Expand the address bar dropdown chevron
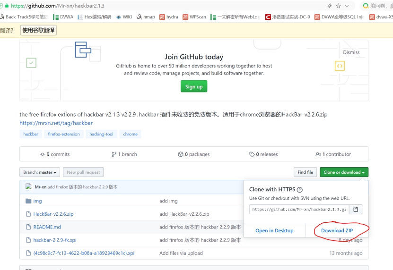The height and width of the screenshot is (270, 393). pyautogui.click(x=347, y=6)
